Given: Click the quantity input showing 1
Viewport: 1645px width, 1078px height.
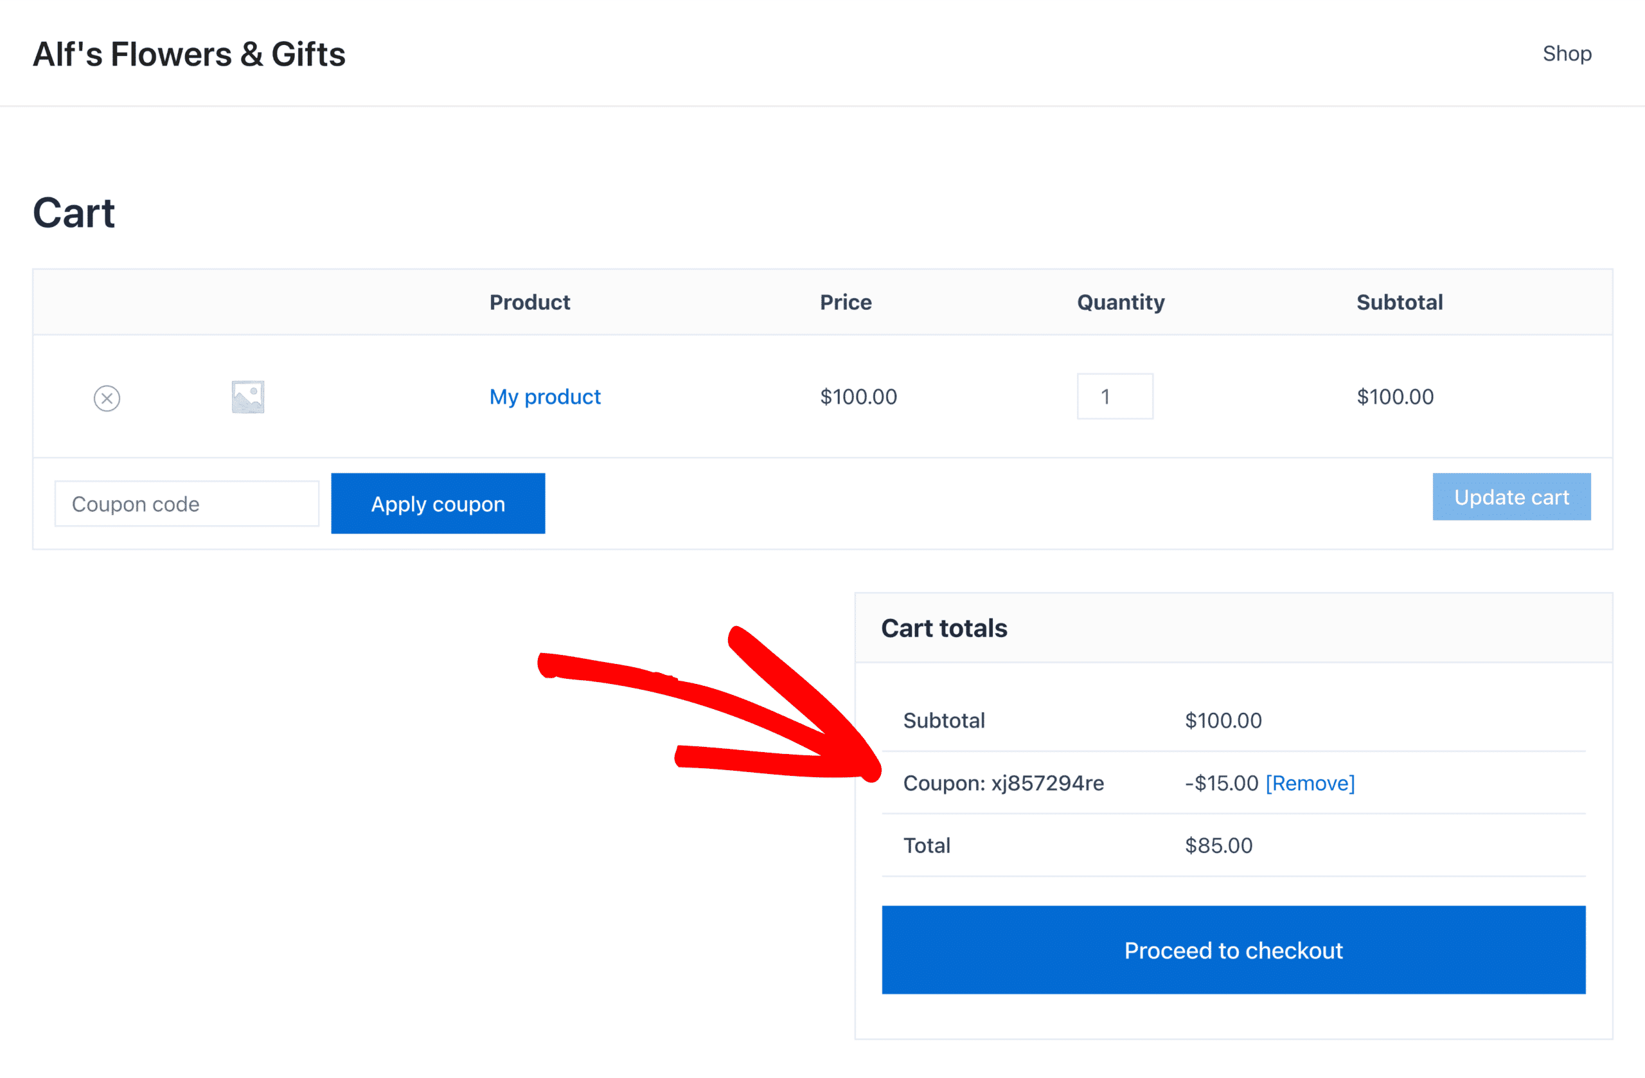Looking at the screenshot, I should pyautogui.click(x=1115, y=396).
